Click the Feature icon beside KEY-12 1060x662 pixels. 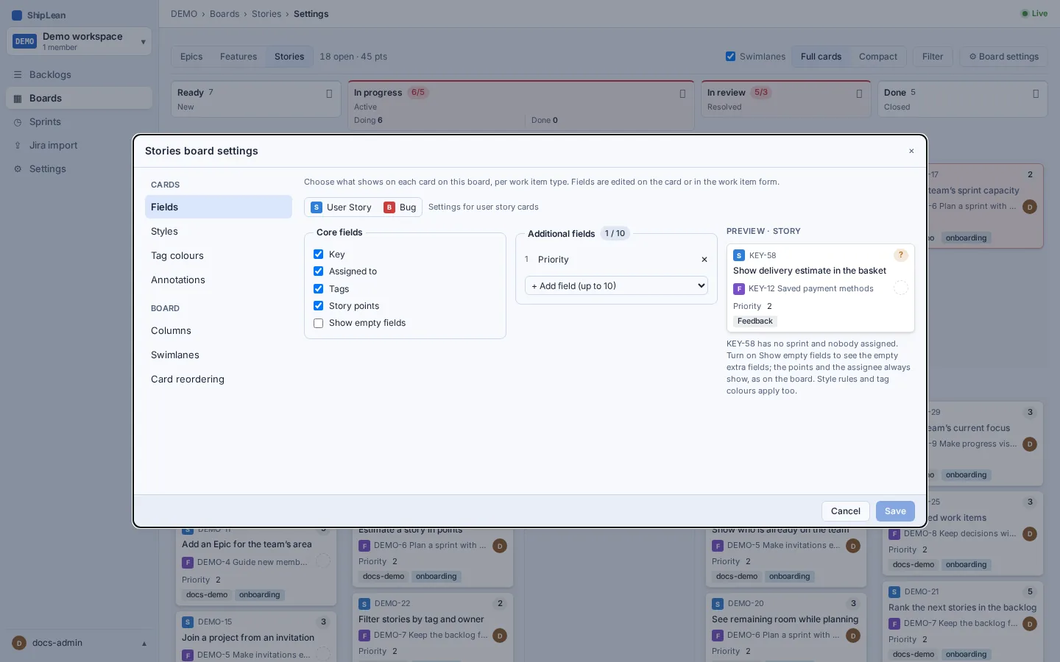click(739, 289)
